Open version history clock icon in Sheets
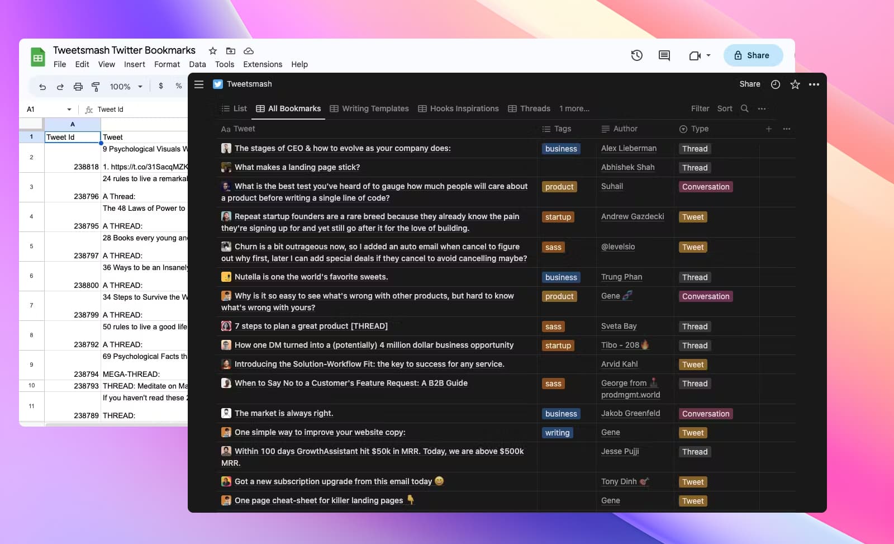The image size is (894, 544). click(636, 55)
